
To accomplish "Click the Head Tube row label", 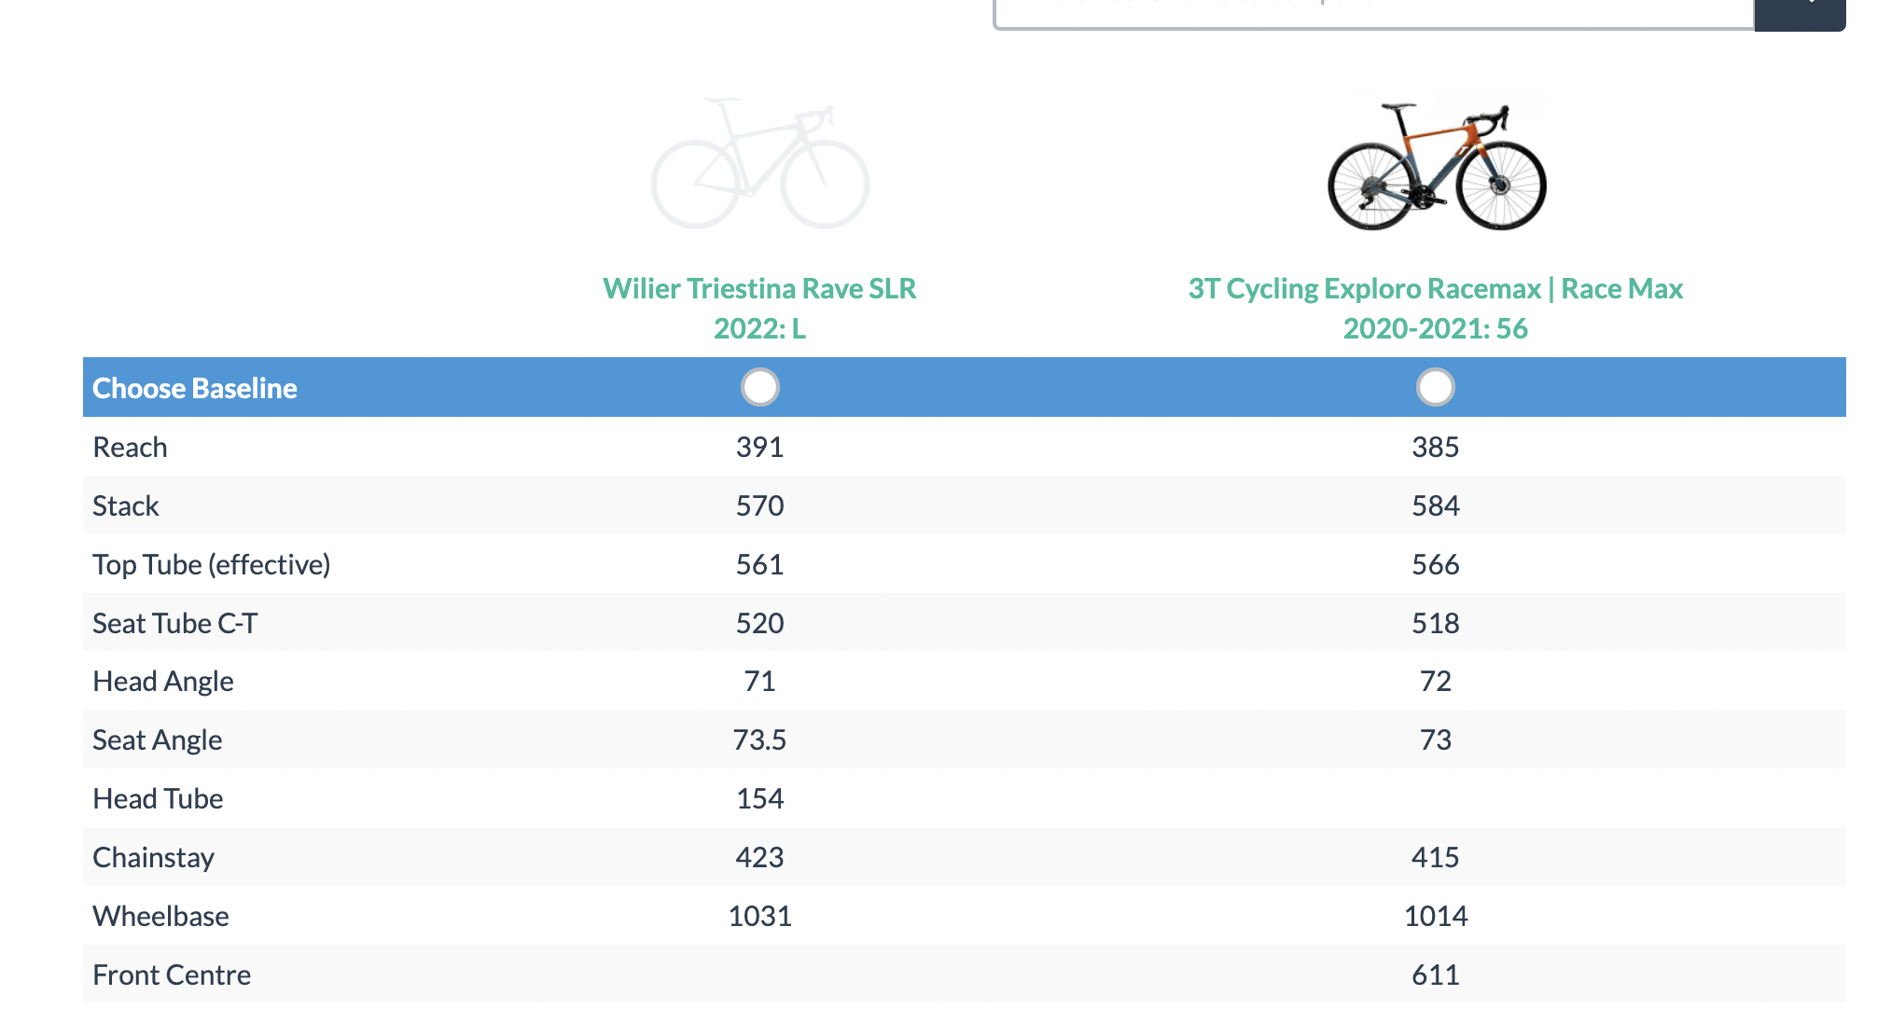I will tap(159, 799).
